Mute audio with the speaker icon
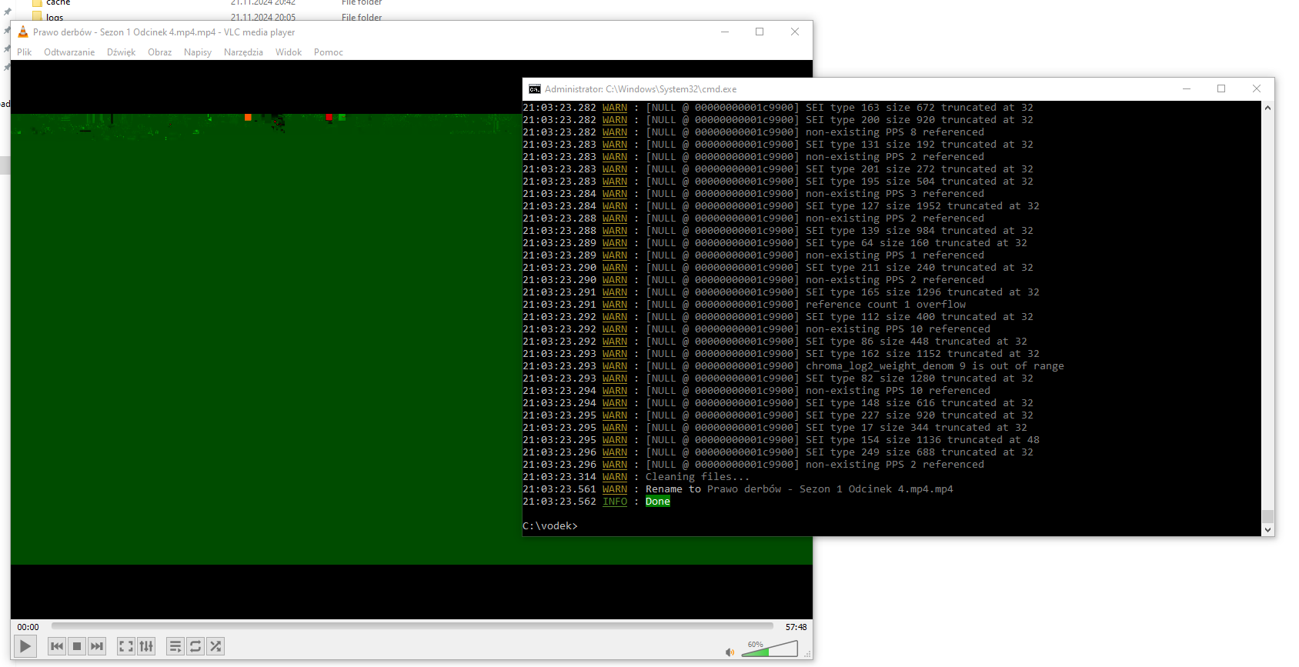1299x667 pixels. (x=730, y=652)
